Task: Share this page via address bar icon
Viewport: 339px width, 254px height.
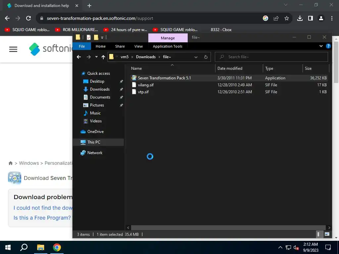Action: coord(276,19)
